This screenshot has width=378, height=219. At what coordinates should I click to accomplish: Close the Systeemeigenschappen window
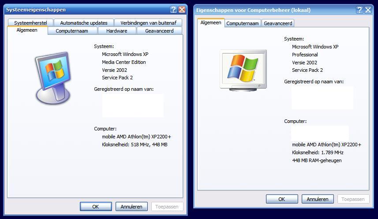pyautogui.click(x=182, y=10)
